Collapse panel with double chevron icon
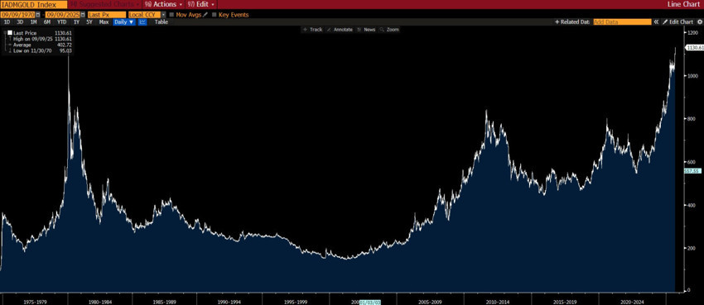Image resolution: width=704 pixels, height=305 pixels. (656, 21)
